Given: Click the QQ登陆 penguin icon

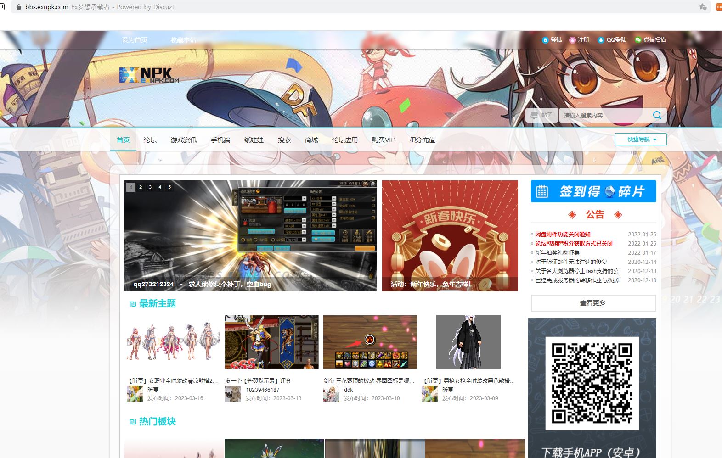Looking at the screenshot, I should click(x=600, y=40).
